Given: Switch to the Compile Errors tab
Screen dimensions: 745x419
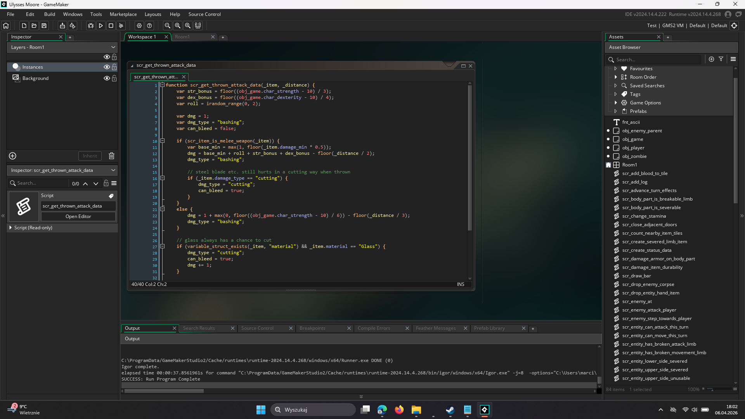Looking at the screenshot, I should coord(374,328).
